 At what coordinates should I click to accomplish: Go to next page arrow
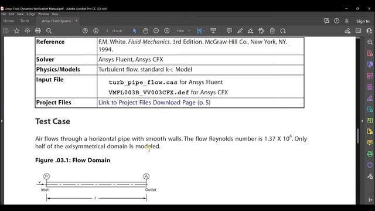tap(96, 31)
